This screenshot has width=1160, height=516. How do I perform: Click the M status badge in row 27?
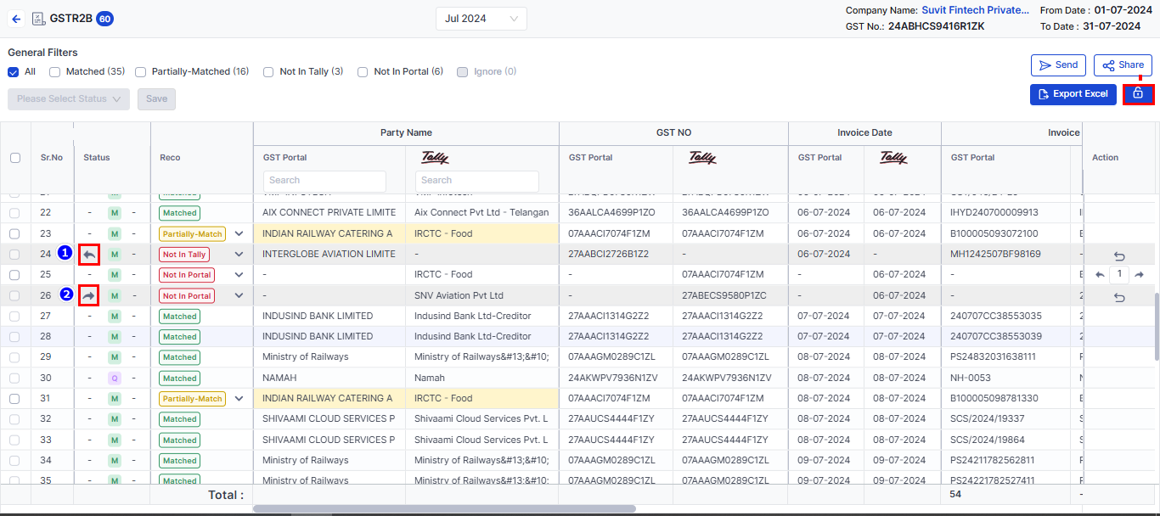[x=115, y=316]
